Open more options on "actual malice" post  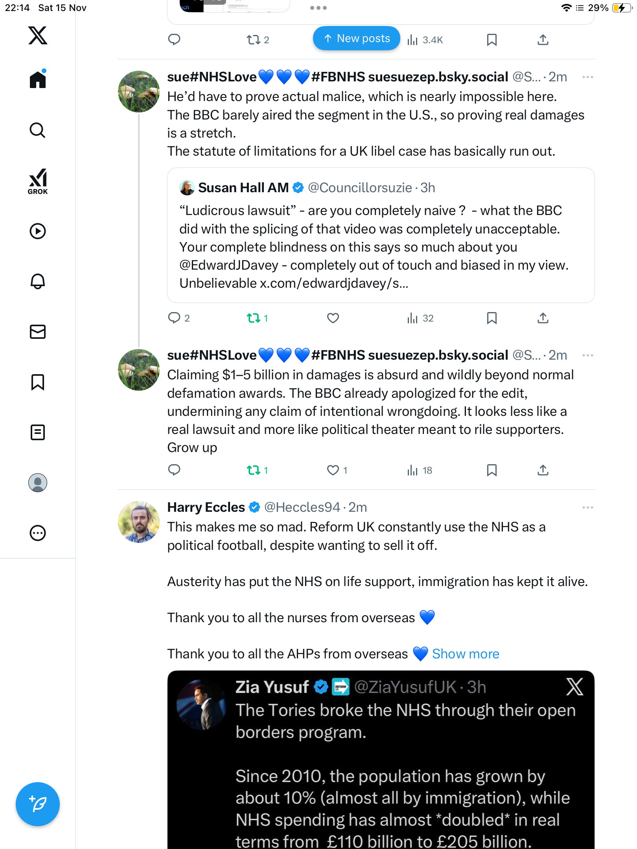[x=587, y=77]
